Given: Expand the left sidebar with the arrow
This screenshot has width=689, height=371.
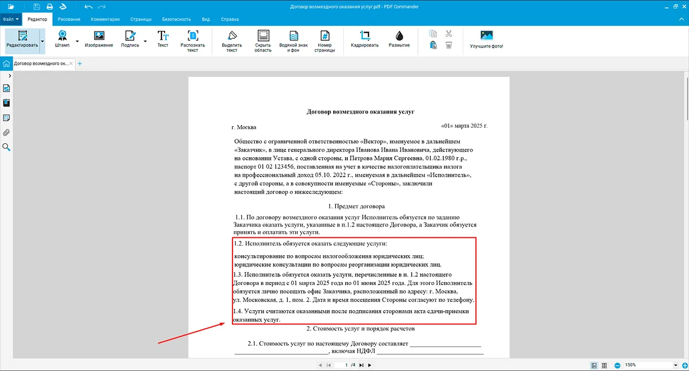Looking at the screenshot, I should pyautogui.click(x=10, y=76).
